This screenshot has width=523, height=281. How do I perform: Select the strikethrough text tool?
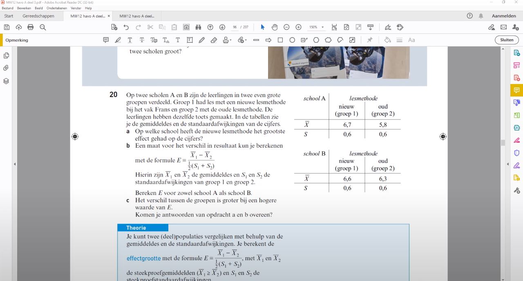click(x=142, y=40)
